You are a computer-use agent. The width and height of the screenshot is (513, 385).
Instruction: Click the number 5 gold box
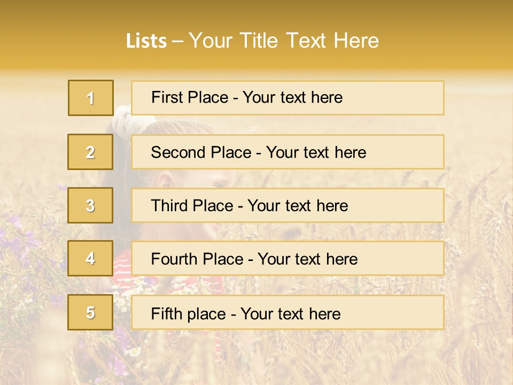click(x=90, y=312)
